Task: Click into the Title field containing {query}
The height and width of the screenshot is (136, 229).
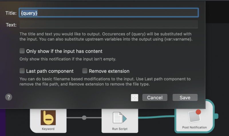Action: pos(109,13)
